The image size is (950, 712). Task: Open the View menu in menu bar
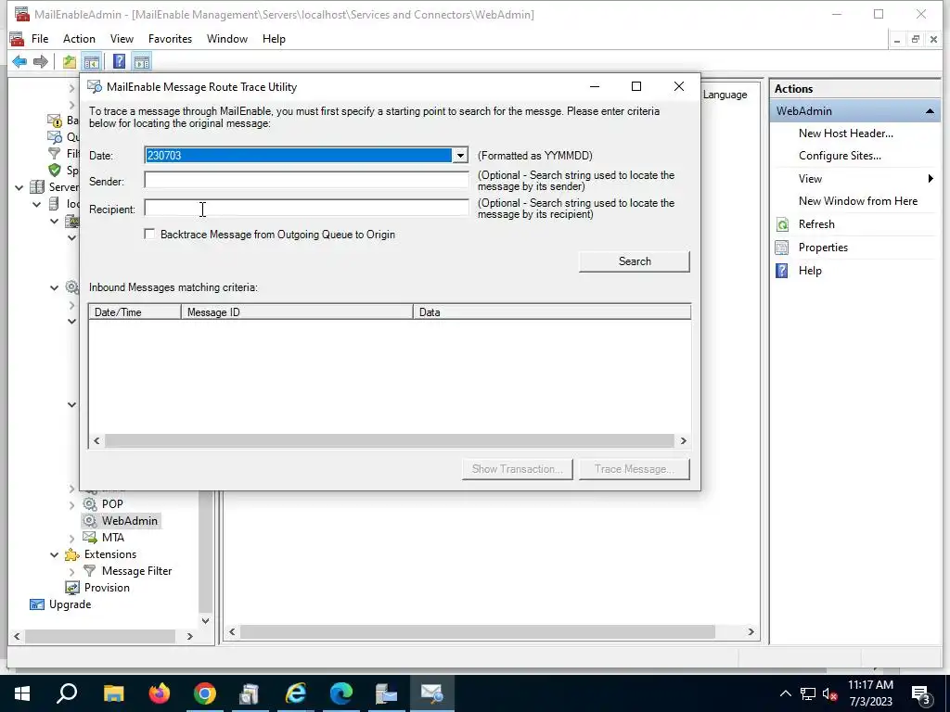pyautogui.click(x=122, y=39)
